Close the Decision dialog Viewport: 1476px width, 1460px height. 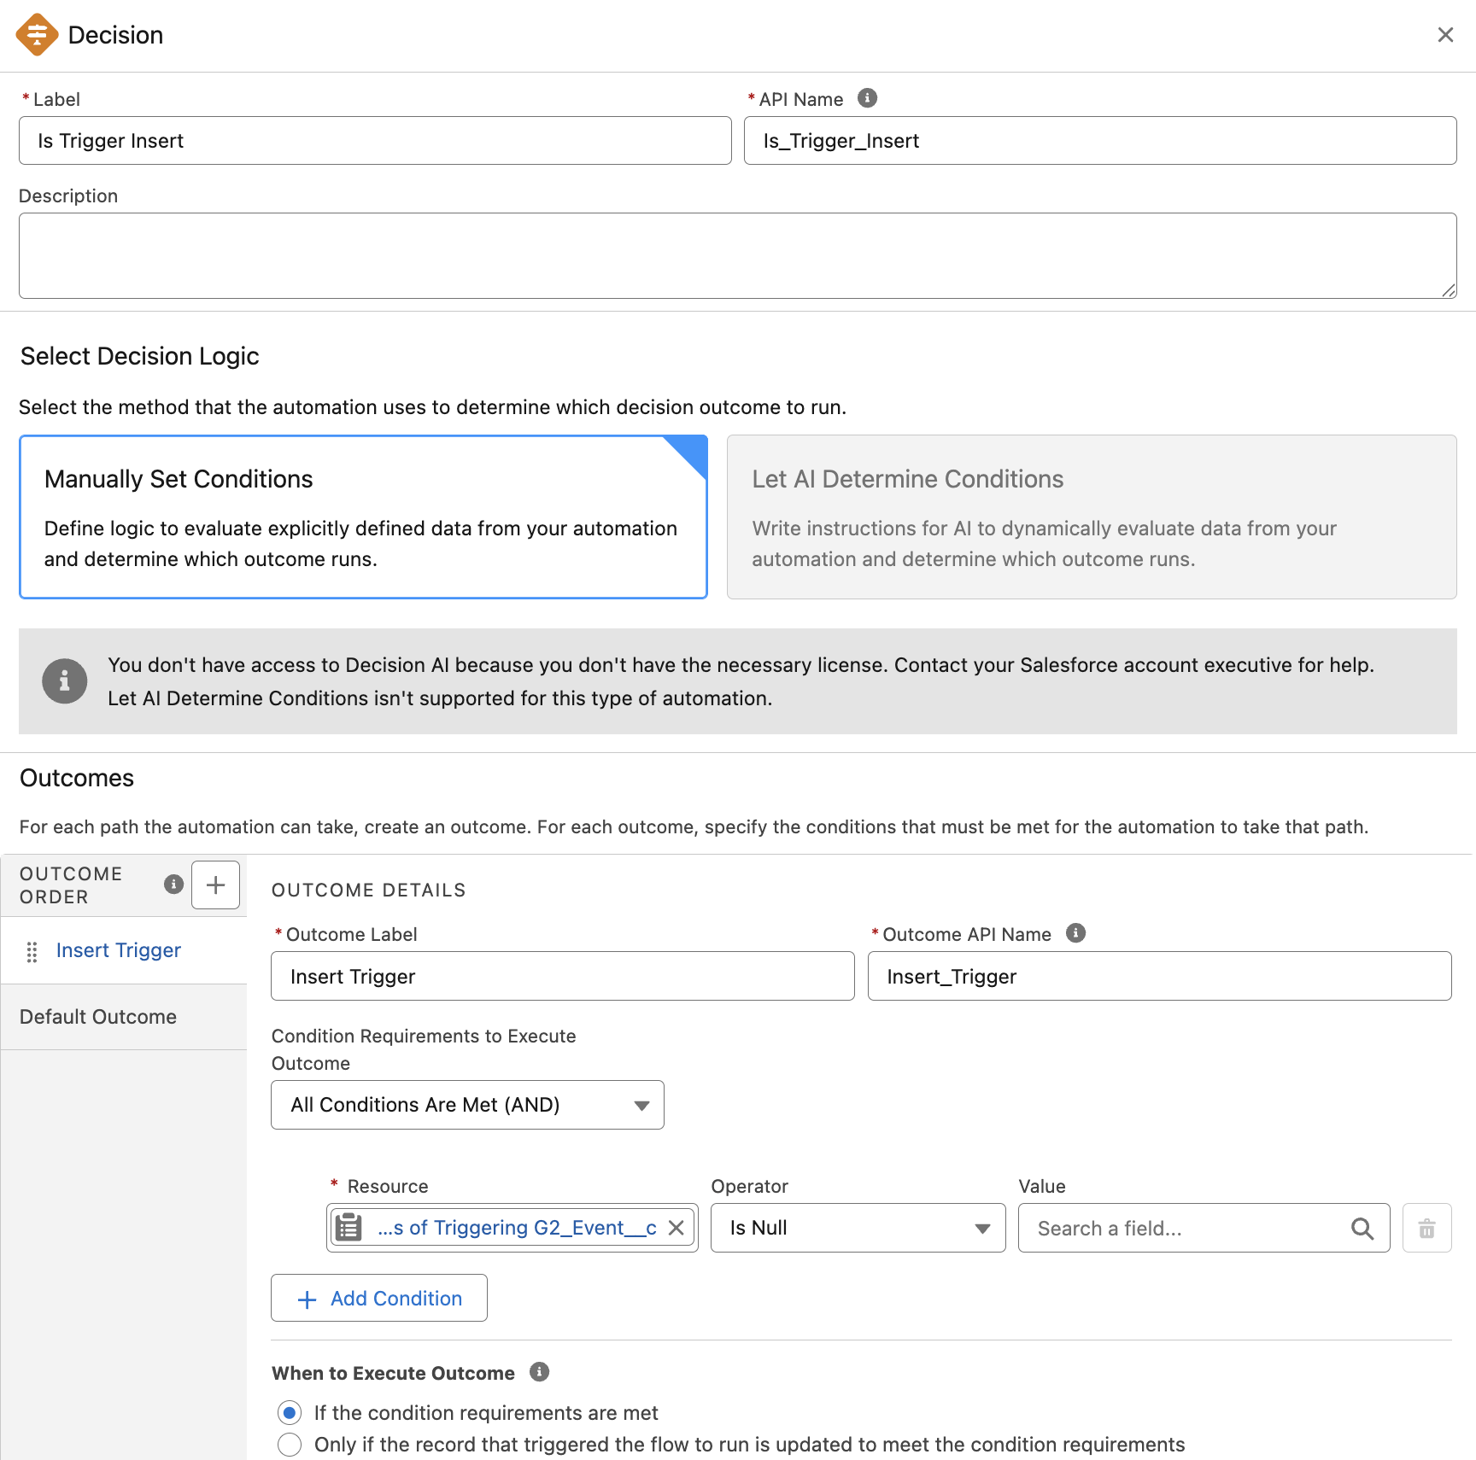(1445, 35)
